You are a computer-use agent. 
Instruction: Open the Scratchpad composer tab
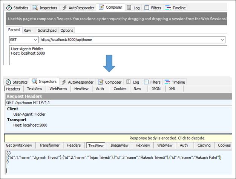tap(47, 31)
